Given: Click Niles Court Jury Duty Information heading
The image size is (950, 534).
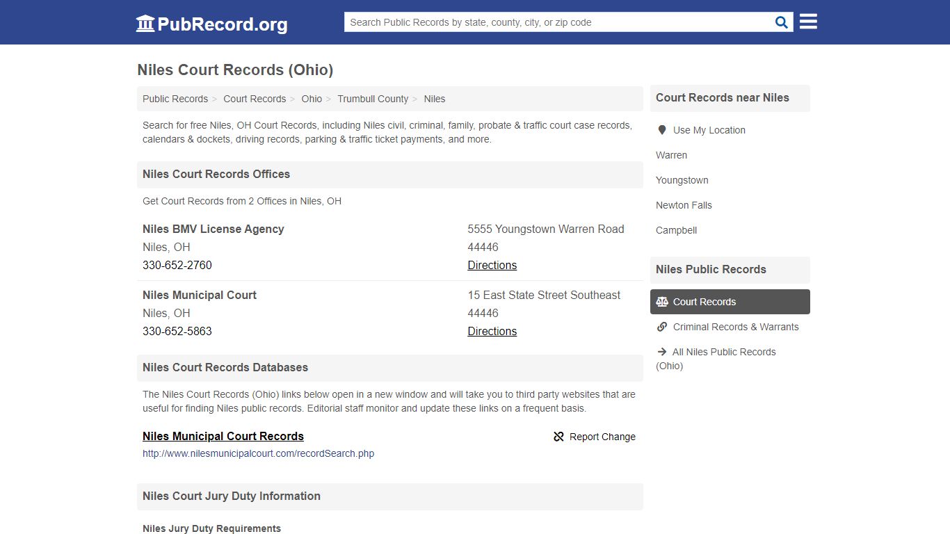Looking at the screenshot, I should 232,496.
